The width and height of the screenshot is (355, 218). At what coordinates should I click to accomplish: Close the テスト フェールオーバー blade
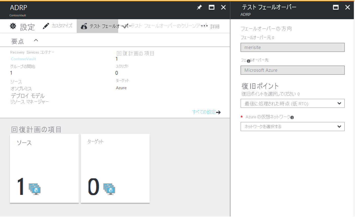click(x=347, y=7)
